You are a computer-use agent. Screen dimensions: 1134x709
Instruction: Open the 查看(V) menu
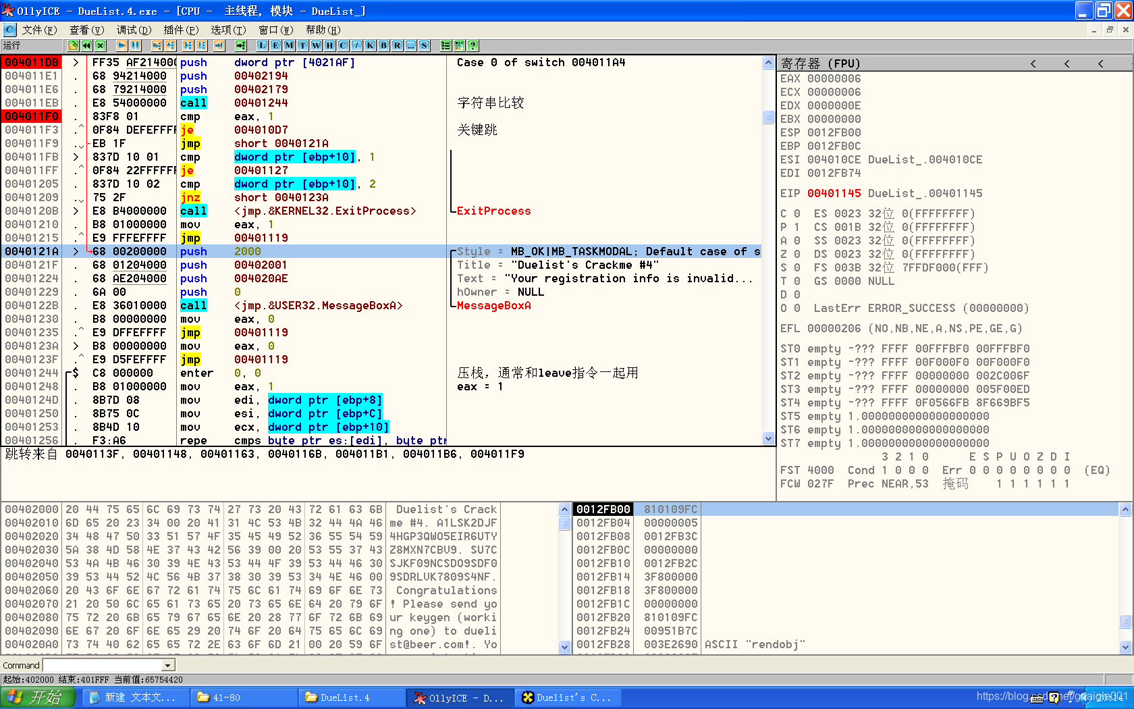click(86, 30)
